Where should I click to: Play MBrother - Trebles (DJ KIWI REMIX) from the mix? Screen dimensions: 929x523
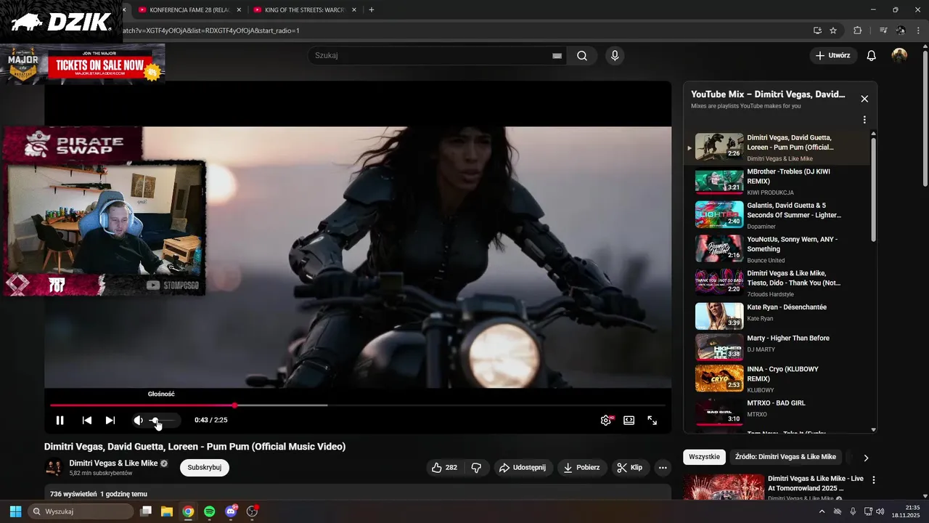tap(777, 182)
